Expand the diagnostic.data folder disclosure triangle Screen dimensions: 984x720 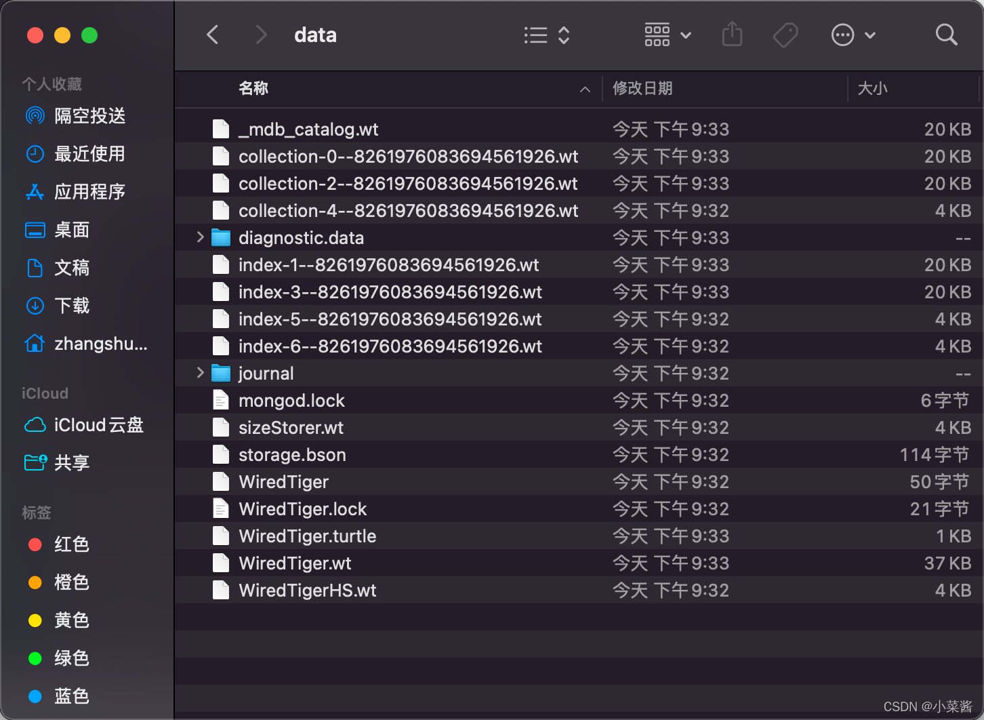(x=199, y=237)
